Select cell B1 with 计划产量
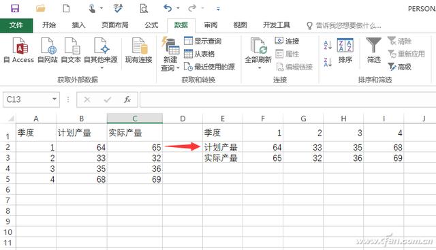 coord(82,133)
